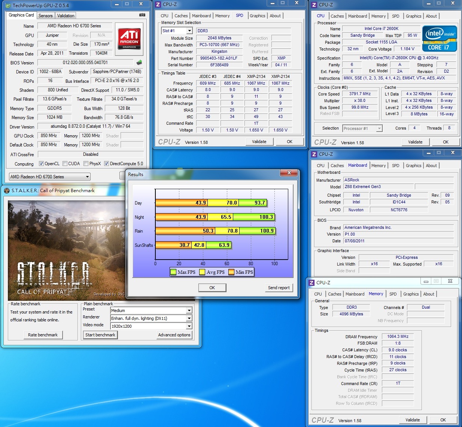Click the Manufacturer value Kingston
Screen dimensions: 462x427
[219, 52]
